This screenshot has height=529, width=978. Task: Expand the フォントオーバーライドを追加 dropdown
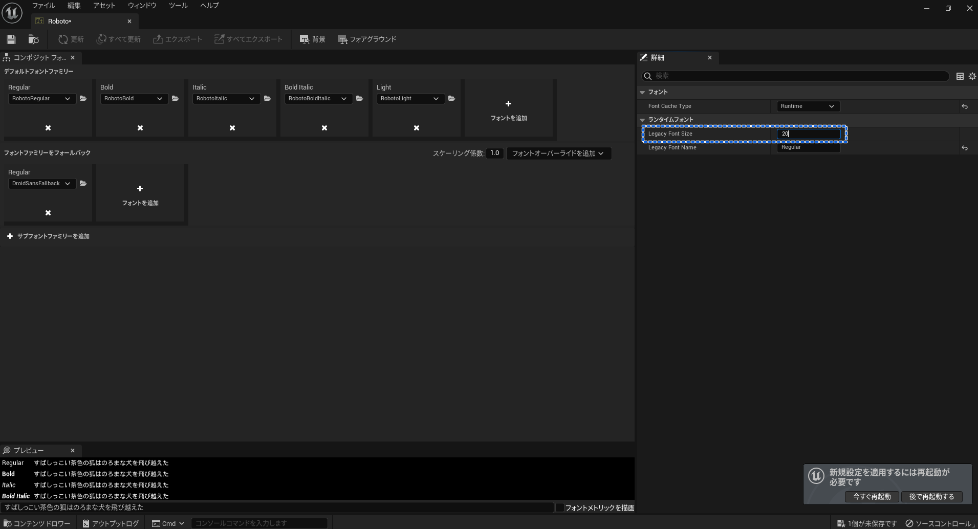pos(559,153)
